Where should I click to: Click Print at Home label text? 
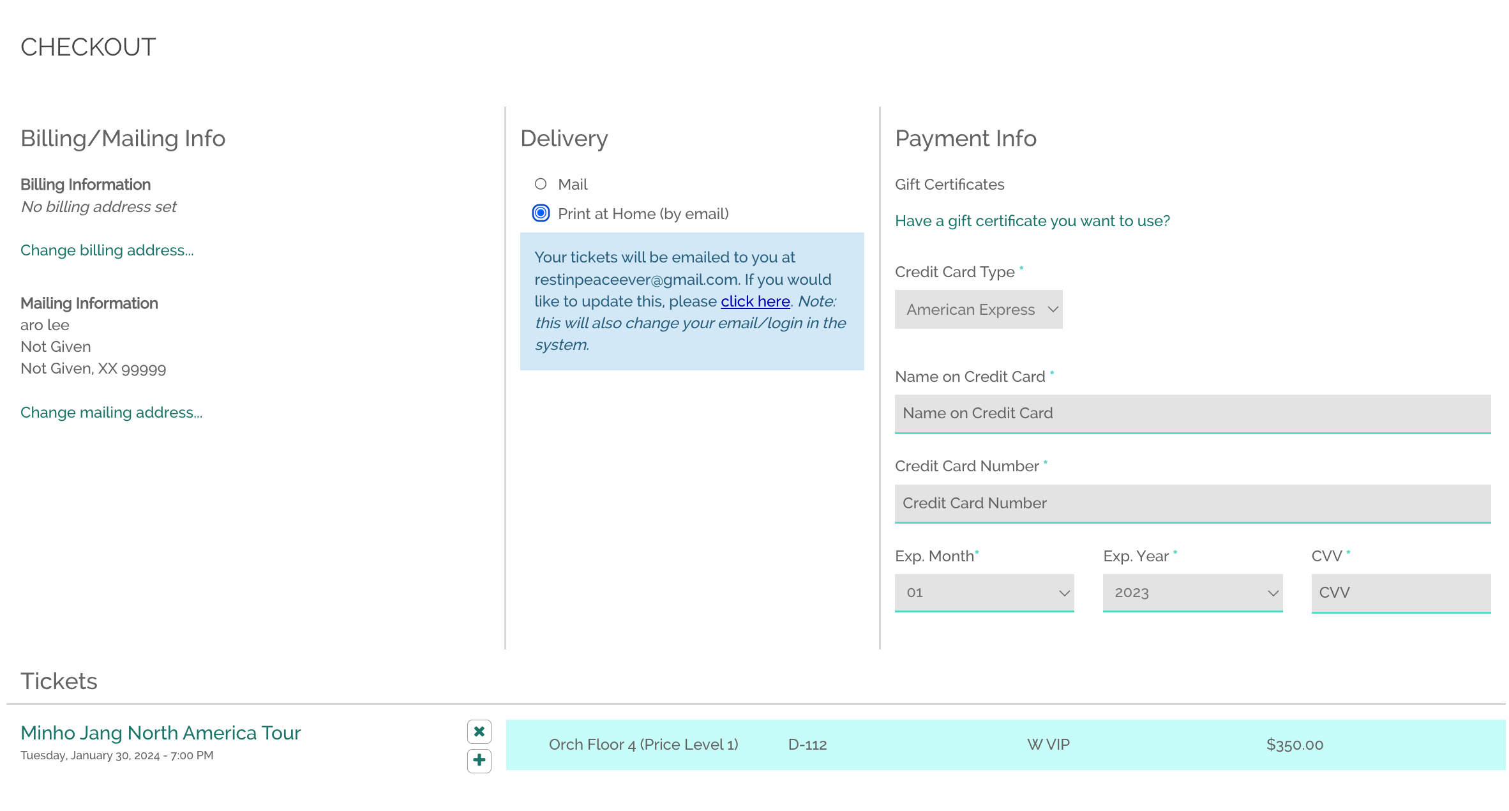643,214
